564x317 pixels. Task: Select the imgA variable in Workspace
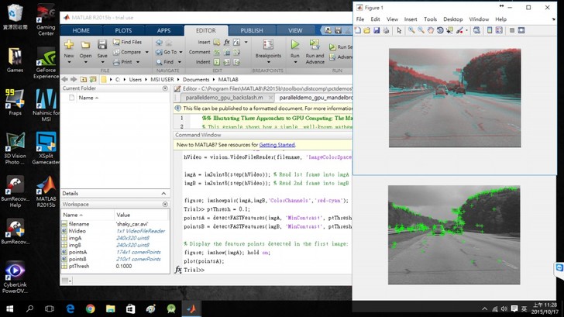point(75,238)
